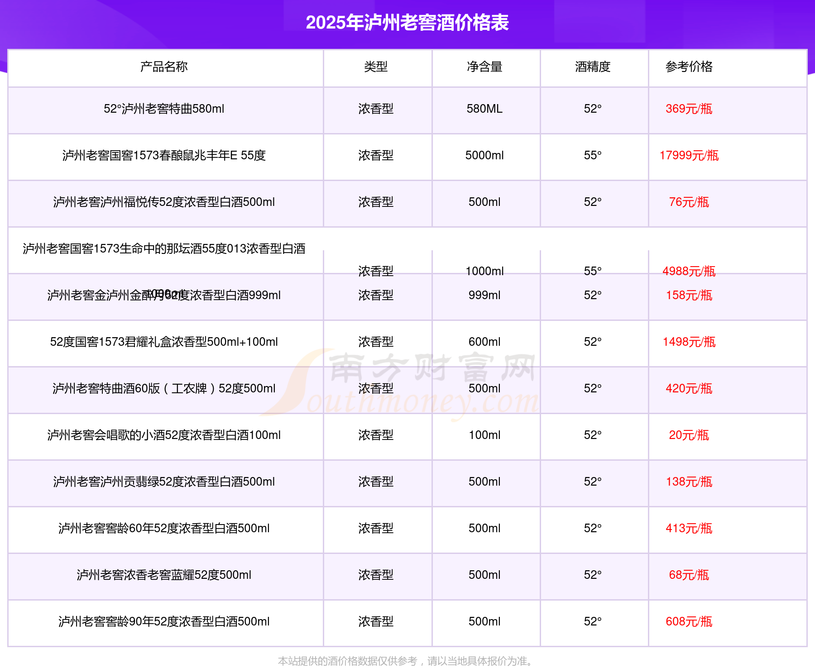Click product "52度国窖1573君耀礼盒浓香型500ml+100ml"
The width and height of the screenshot is (815, 668).
coord(164,342)
